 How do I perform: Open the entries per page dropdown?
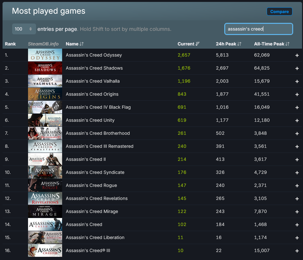pos(24,29)
